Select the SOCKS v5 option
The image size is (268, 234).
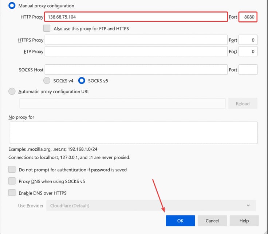click(x=82, y=81)
